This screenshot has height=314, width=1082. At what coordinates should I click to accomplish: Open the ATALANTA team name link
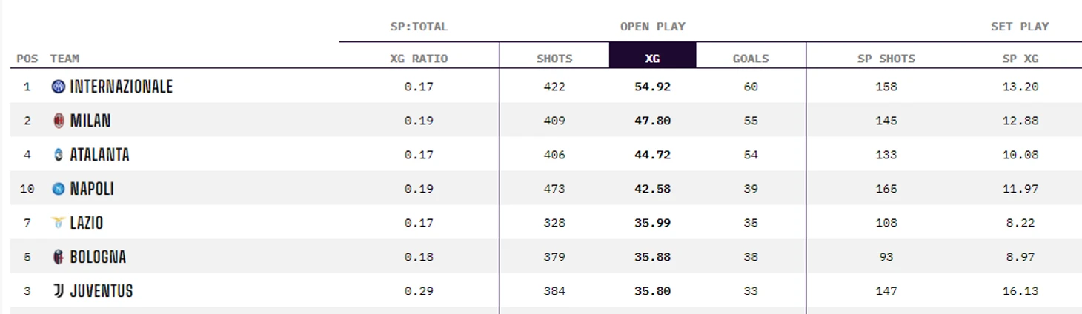click(99, 155)
